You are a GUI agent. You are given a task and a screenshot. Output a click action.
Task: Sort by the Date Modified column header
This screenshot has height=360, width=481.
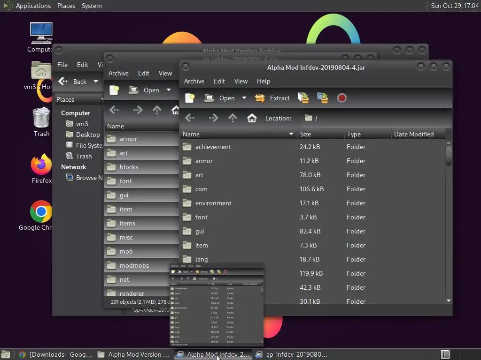coord(418,134)
